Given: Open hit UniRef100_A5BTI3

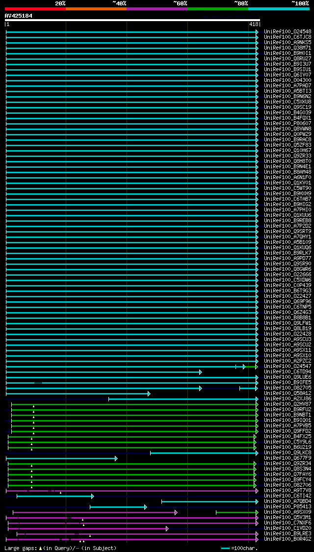Looking at the screenshot, I should (x=288, y=91).
